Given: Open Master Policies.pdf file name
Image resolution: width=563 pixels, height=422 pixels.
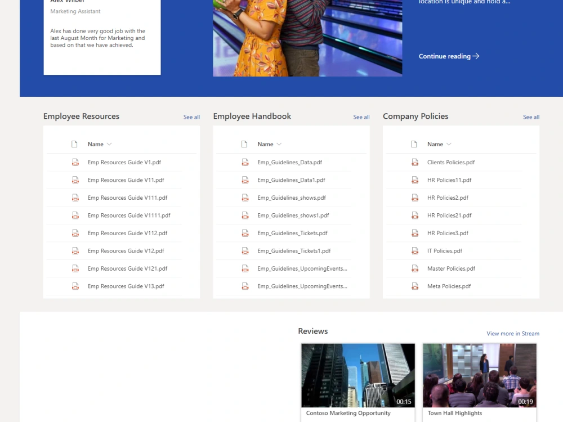Looking at the screenshot, I should coord(451,268).
